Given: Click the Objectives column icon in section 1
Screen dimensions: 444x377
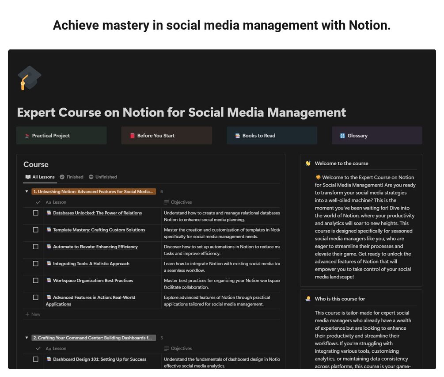Looking at the screenshot, I should [167, 202].
